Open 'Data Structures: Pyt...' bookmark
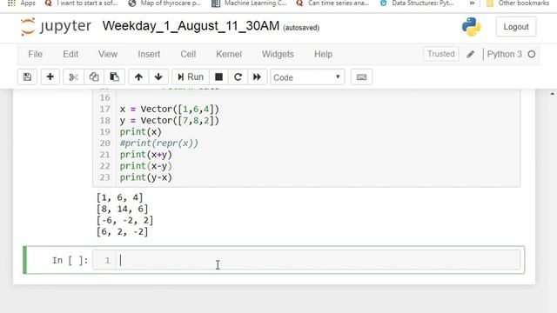Viewport: 557px width, 313px height. point(417,3)
